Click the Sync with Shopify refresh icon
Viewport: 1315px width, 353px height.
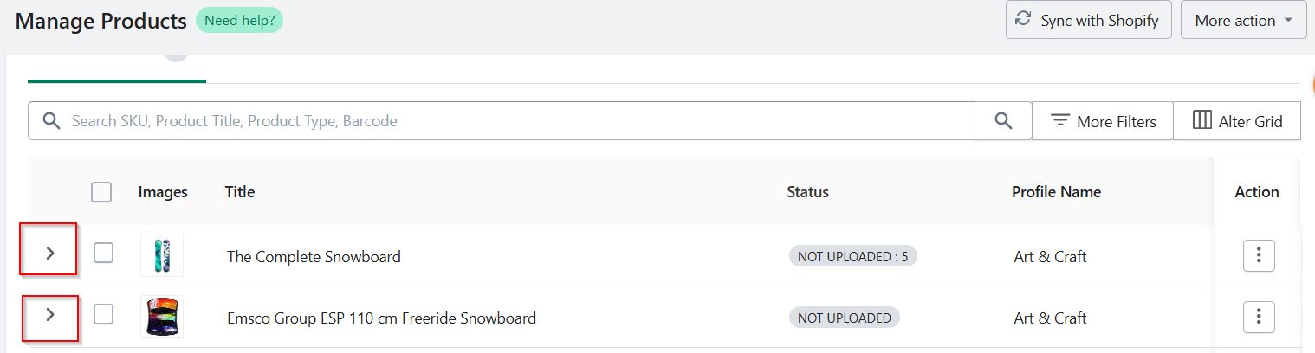(1024, 20)
